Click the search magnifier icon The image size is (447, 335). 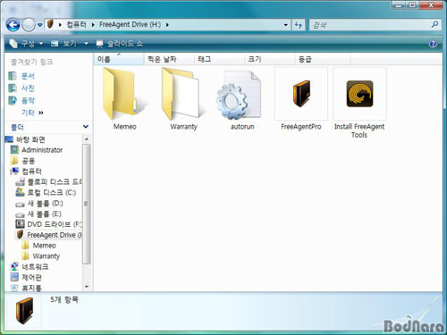(x=434, y=24)
